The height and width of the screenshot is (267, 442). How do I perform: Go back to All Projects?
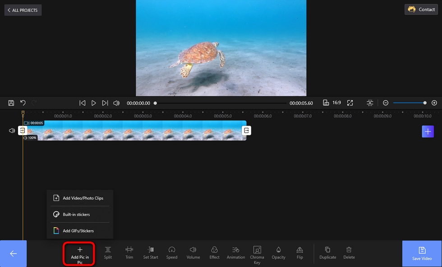point(23,10)
